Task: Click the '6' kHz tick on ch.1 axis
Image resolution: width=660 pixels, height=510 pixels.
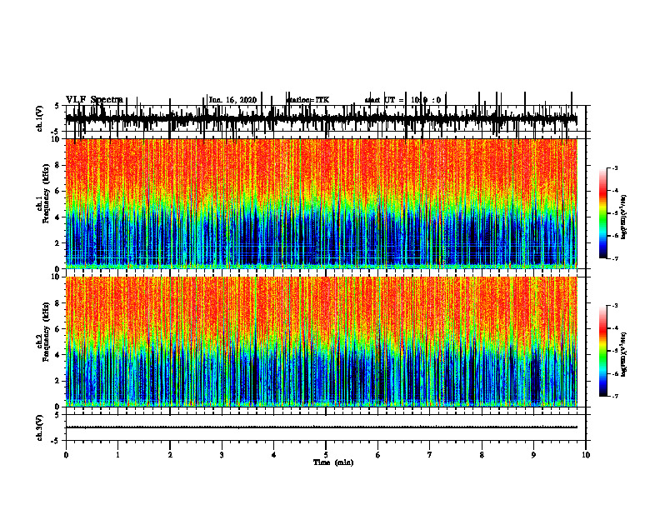Action: [58, 192]
